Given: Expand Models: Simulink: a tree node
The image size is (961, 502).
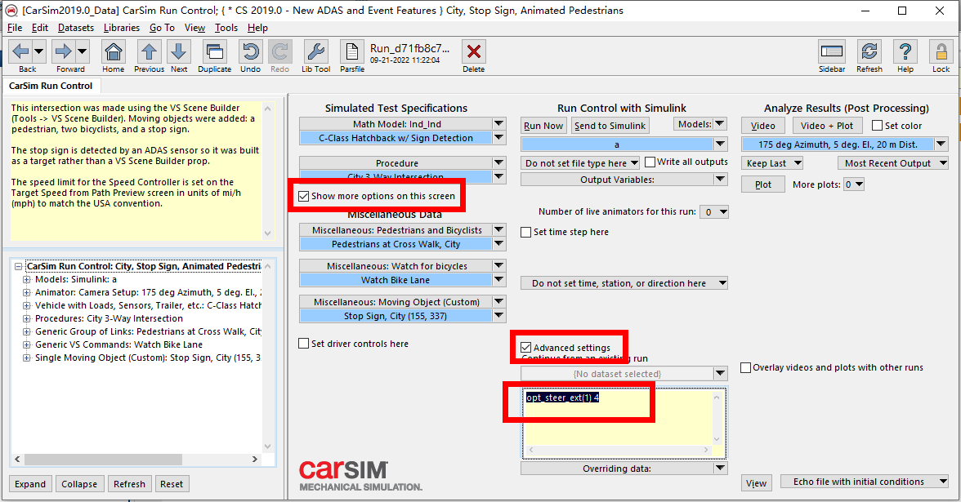Looking at the screenshot, I should point(26,279).
